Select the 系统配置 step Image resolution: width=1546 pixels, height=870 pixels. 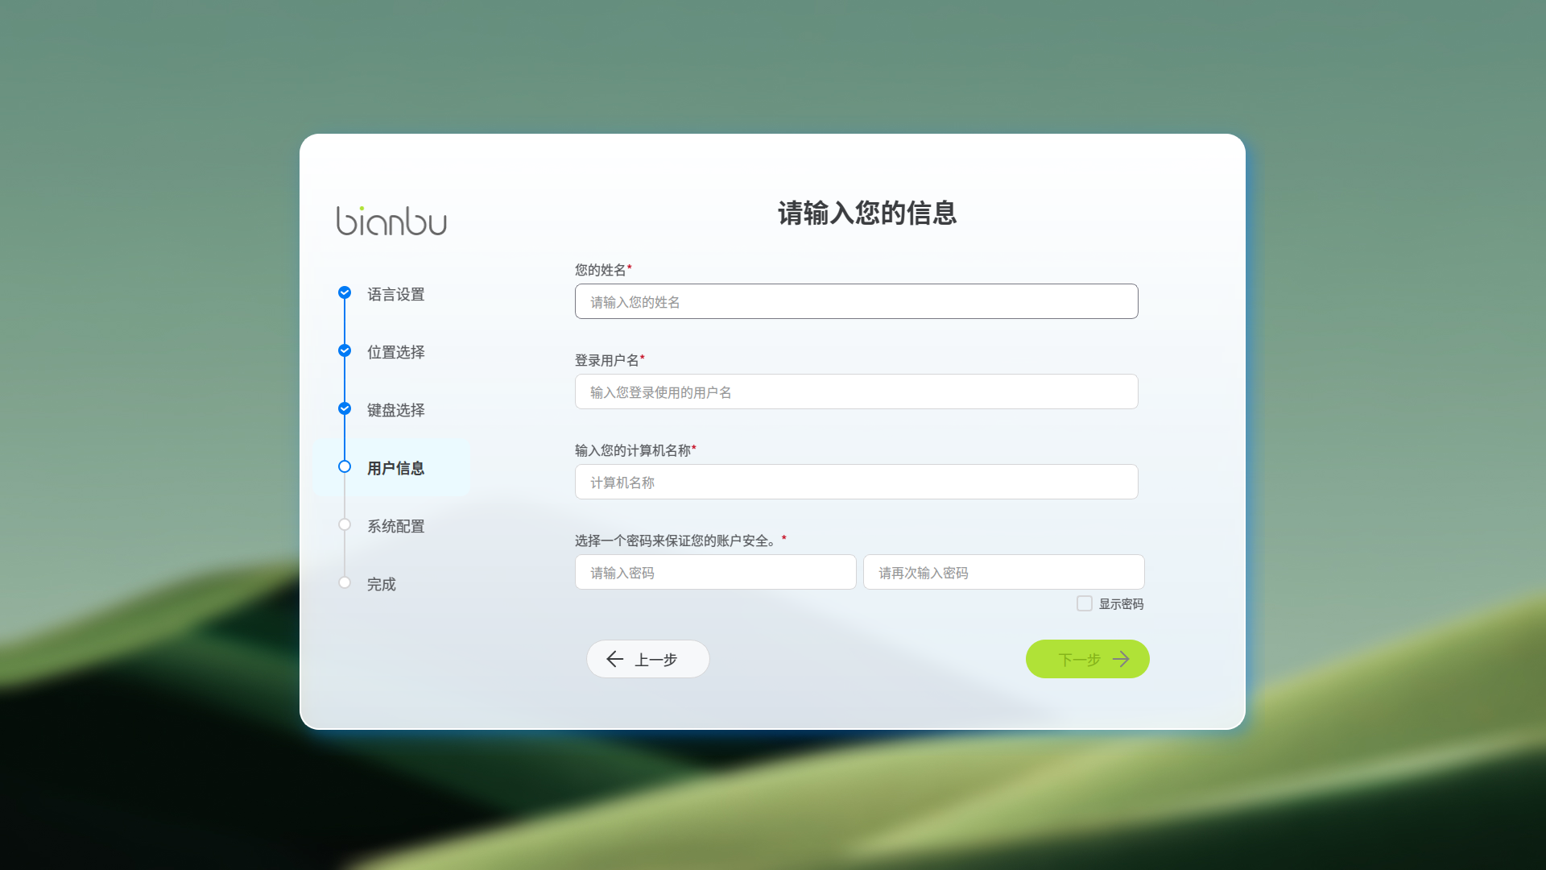point(395,526)
